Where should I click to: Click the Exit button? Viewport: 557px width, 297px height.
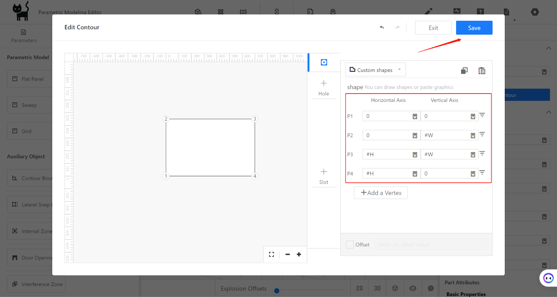point(433,28)
